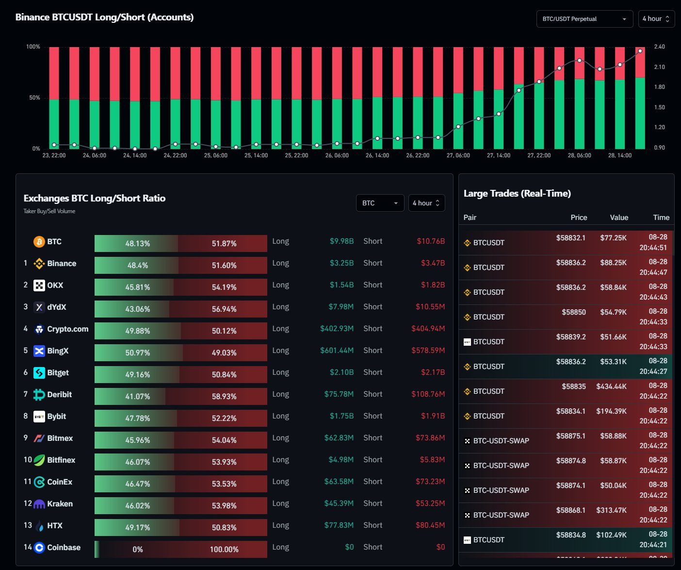Click the Bitmex exchange logo

(x=39, y=438)
